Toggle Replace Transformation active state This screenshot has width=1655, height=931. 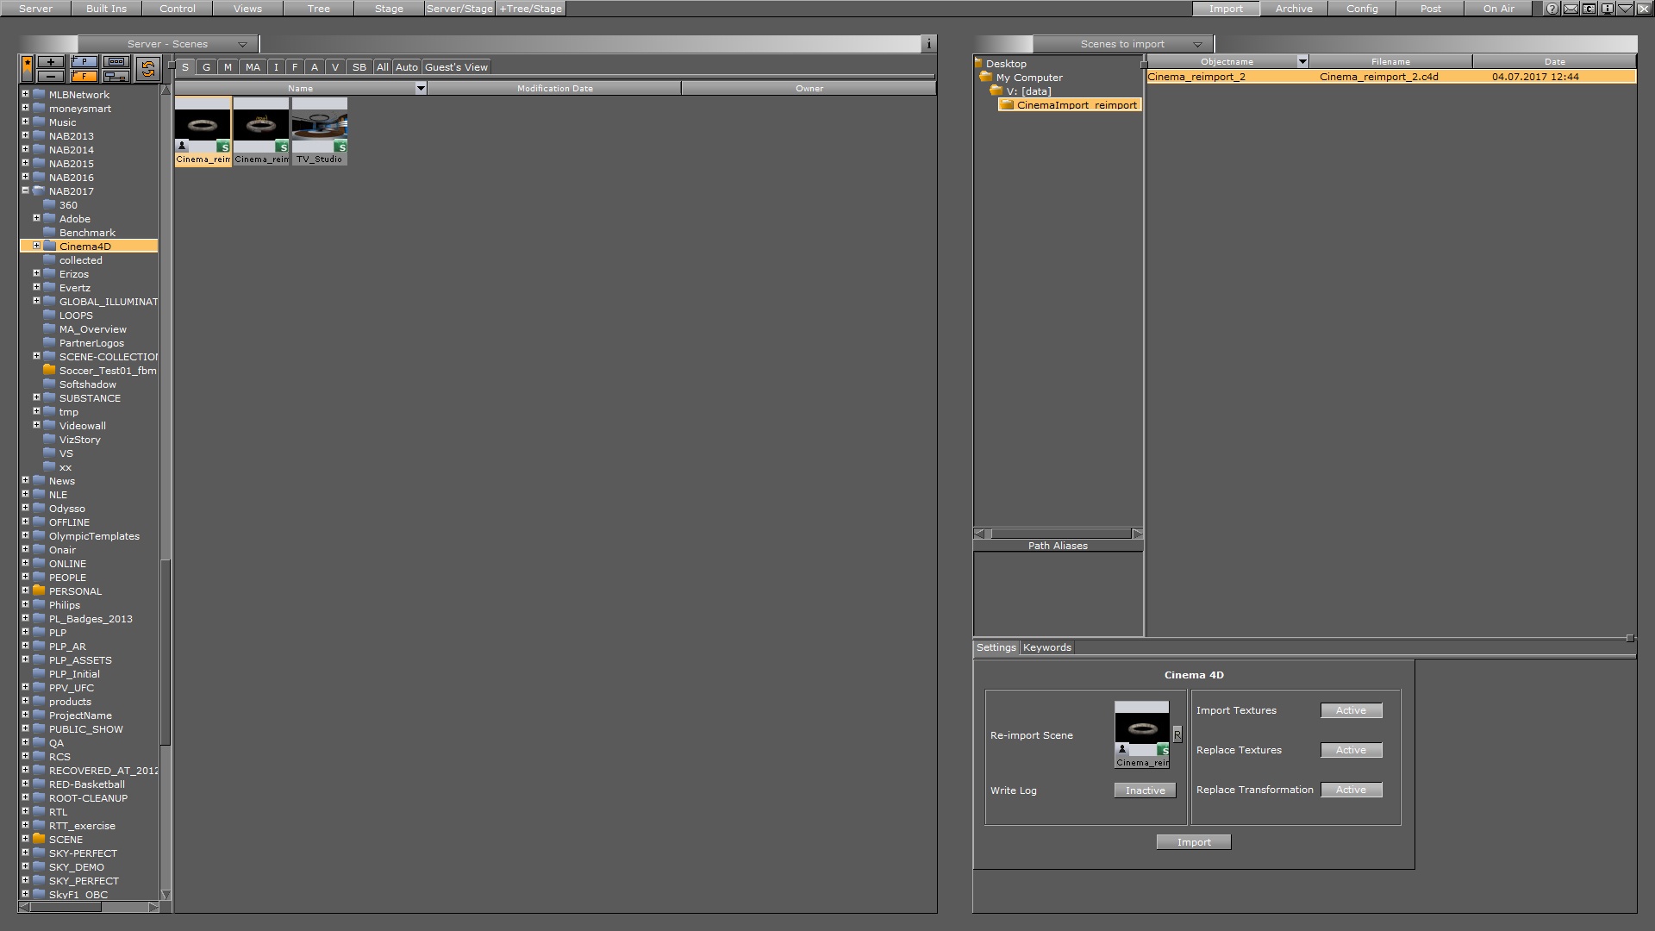(1351, 789)
